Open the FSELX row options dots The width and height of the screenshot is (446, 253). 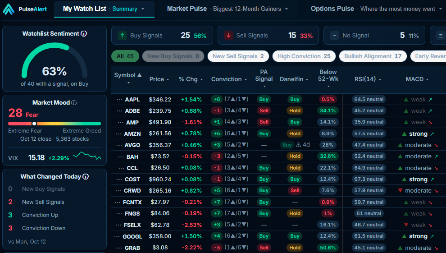pyautogui.click(x=118, y=225)
